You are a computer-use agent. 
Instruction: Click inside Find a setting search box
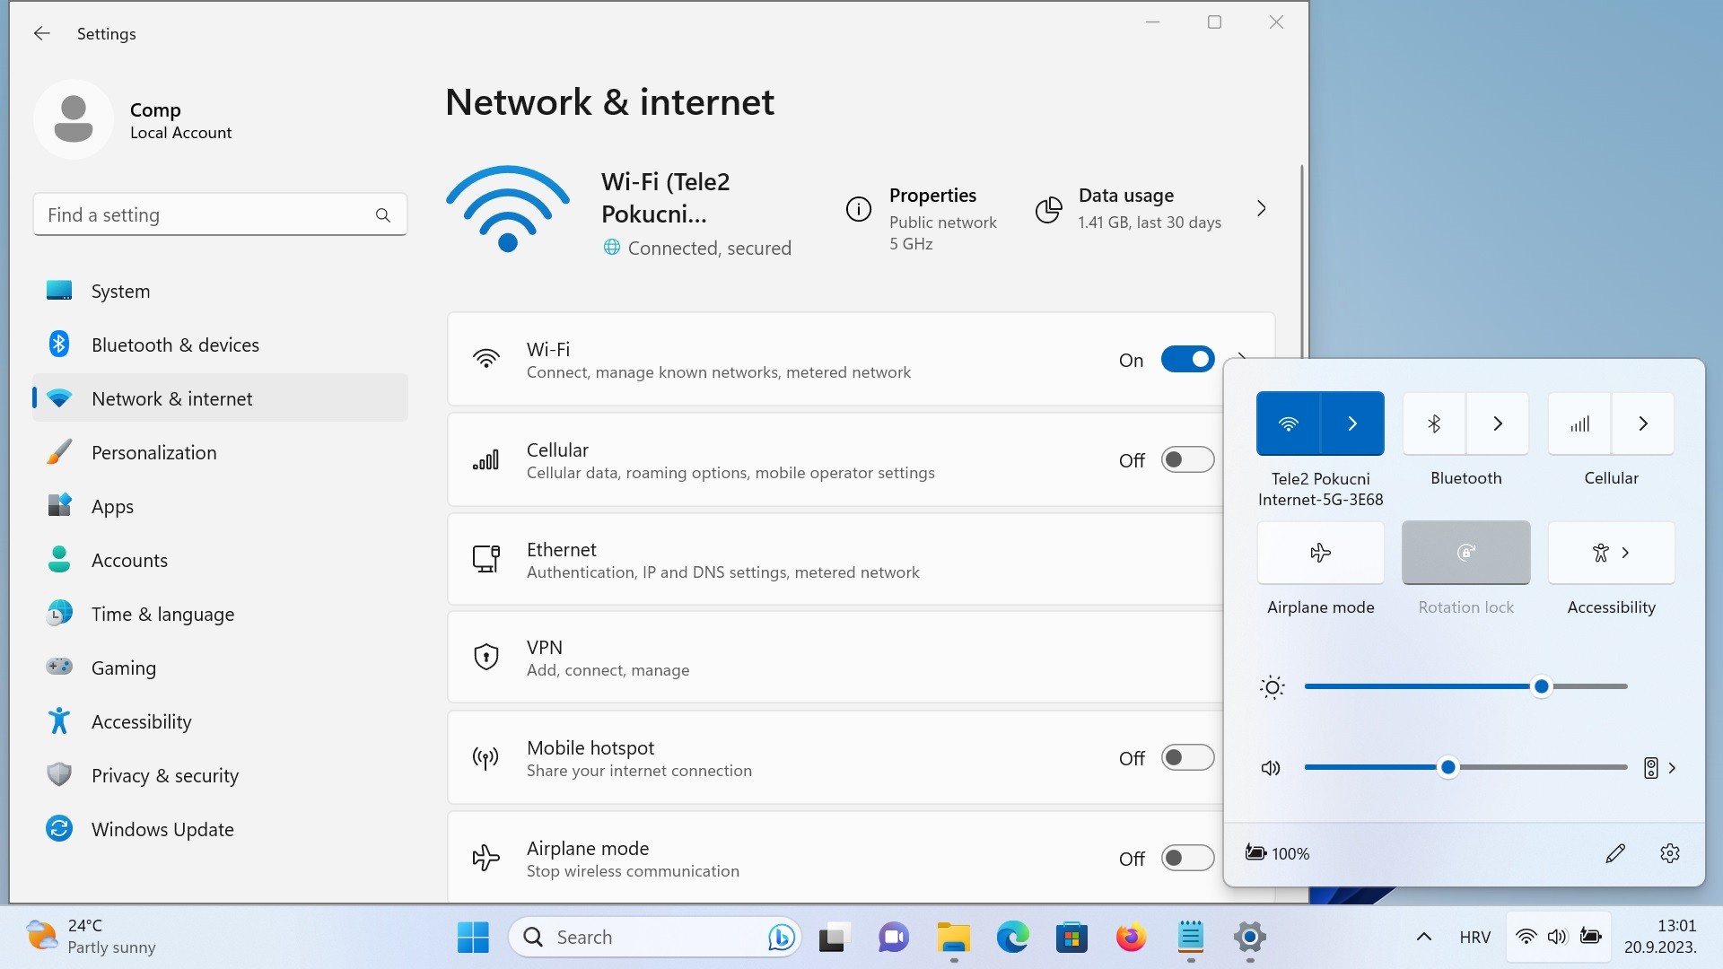click(220, 214)
